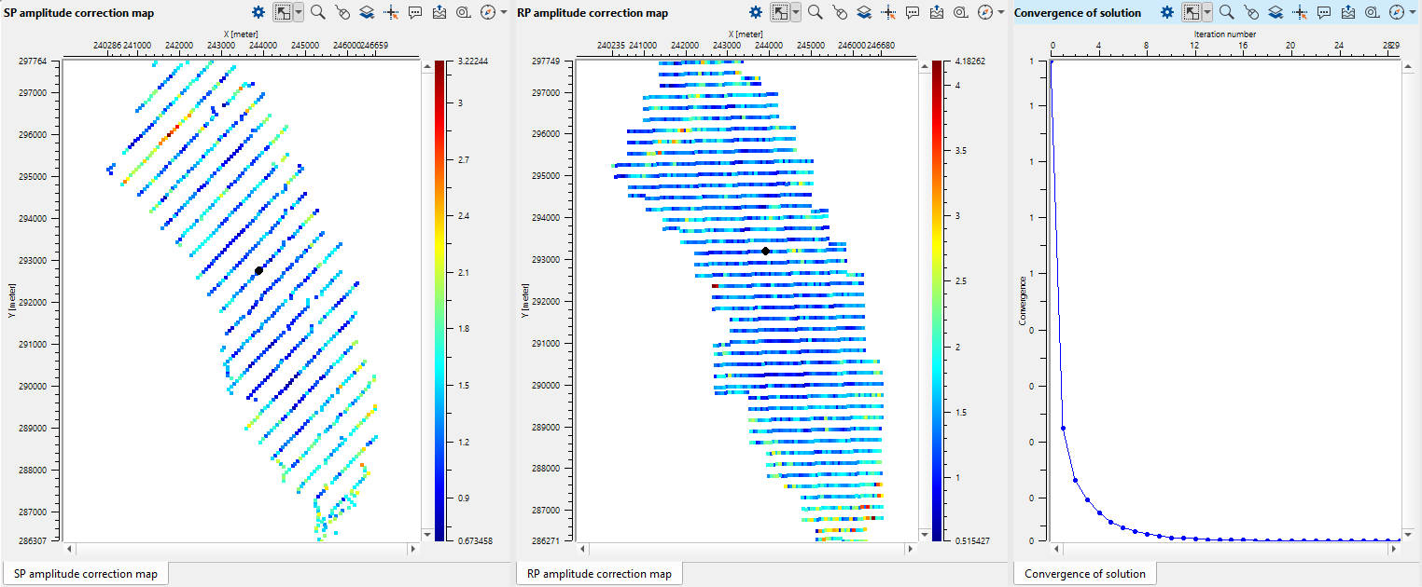The image size is (1422, 587).
Task: Click mouse control icon in SP map toolbar
Action: tap(342, 12)
